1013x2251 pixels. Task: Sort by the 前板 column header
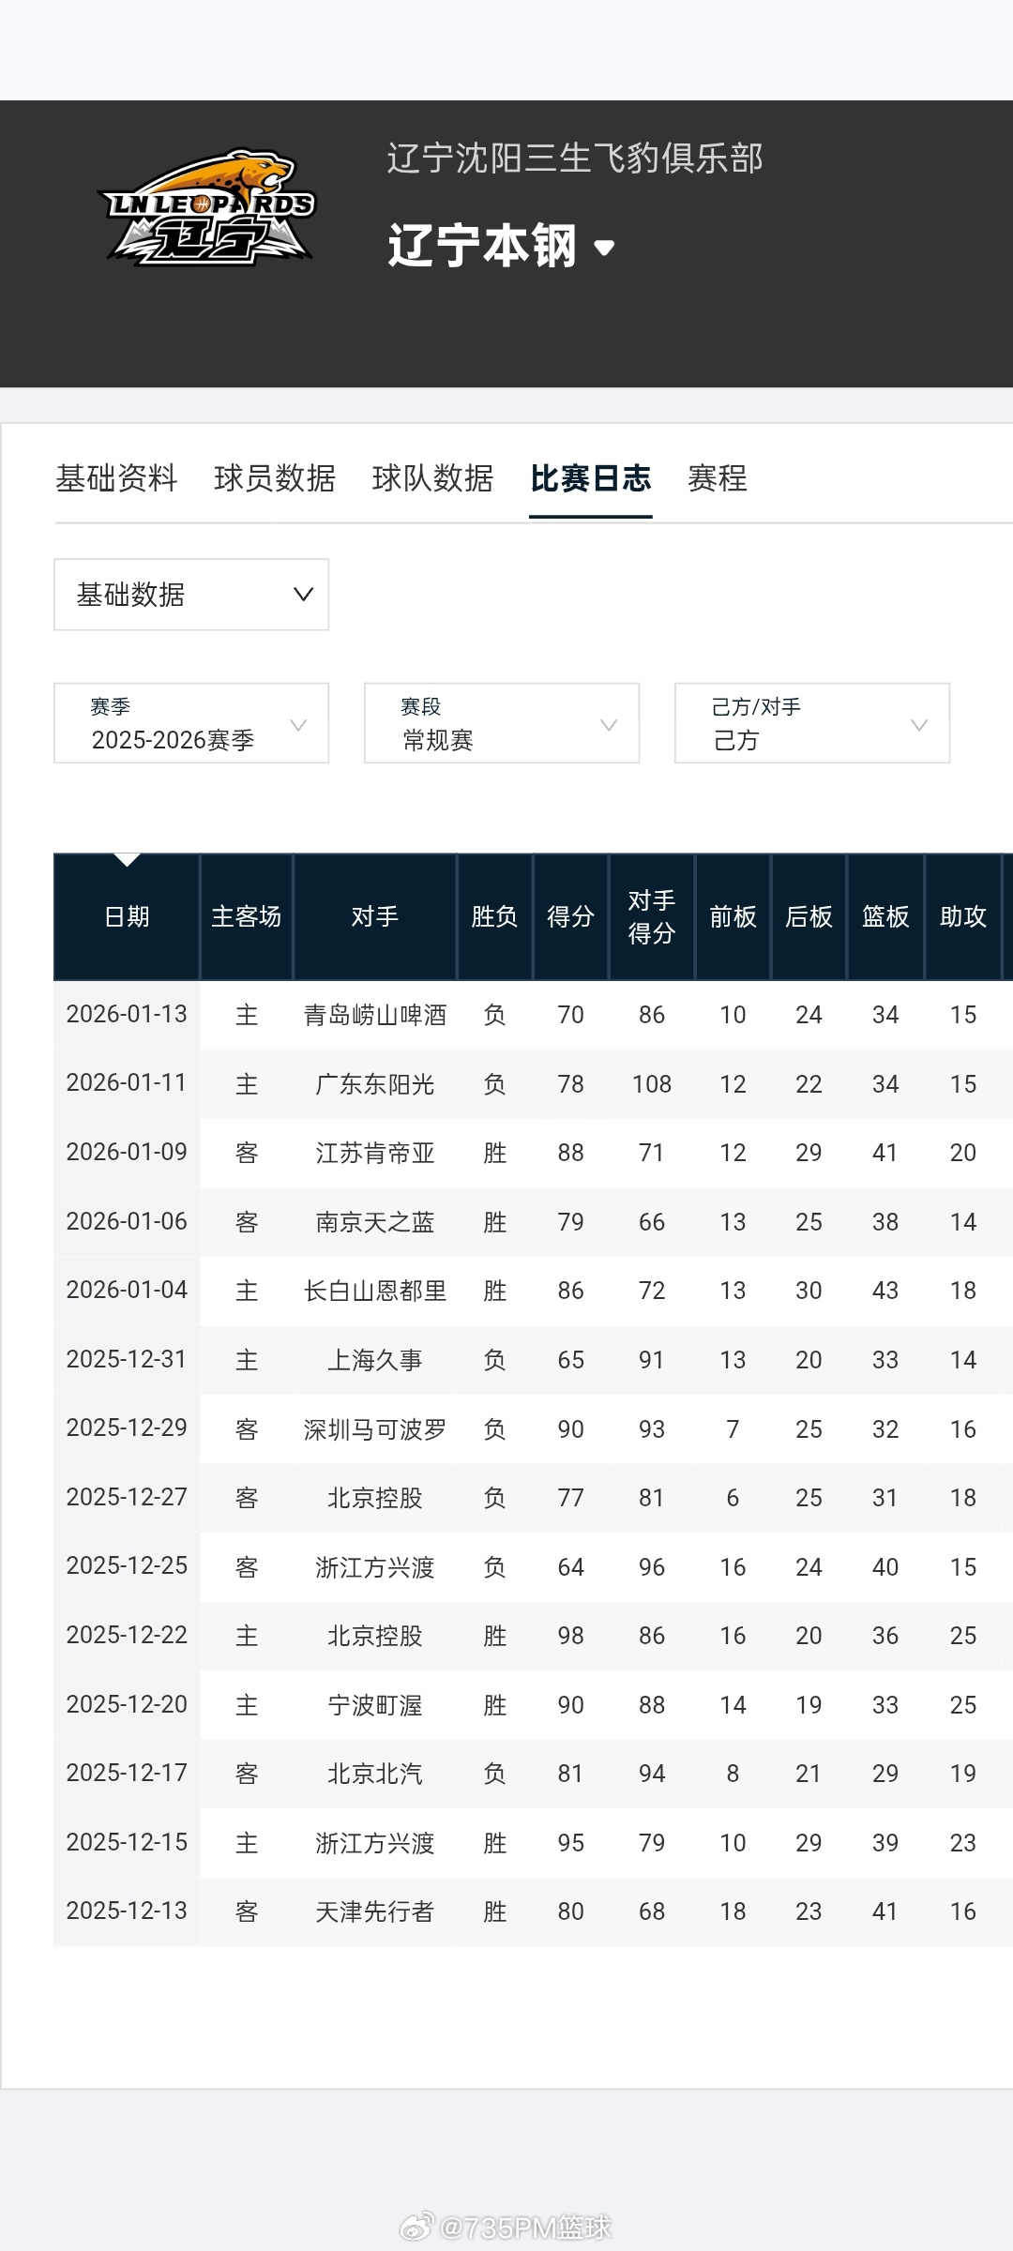point(733,916)
